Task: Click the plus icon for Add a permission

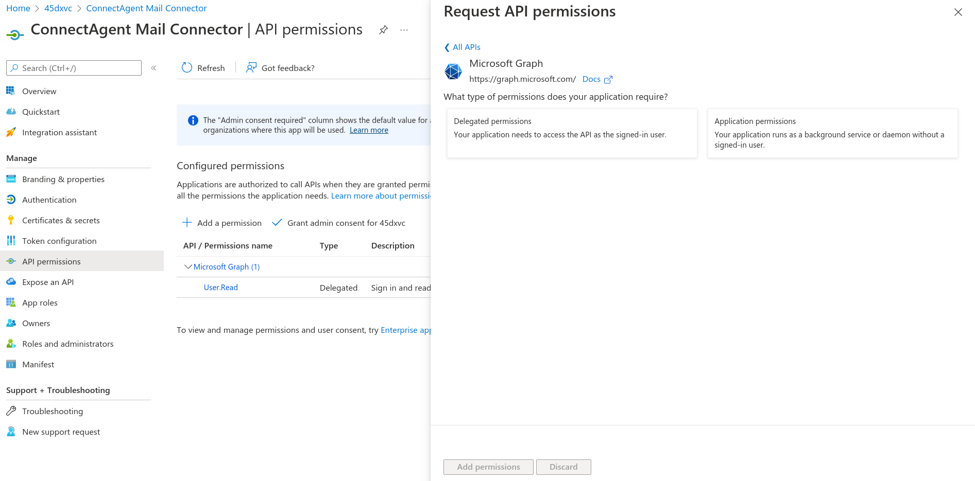Action: point(187,223)
